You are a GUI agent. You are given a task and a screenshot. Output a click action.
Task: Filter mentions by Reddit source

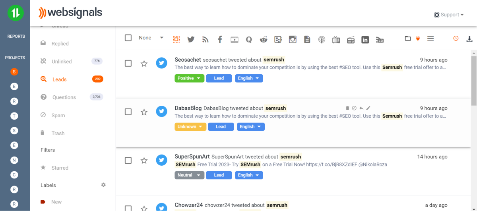point(264,39)
